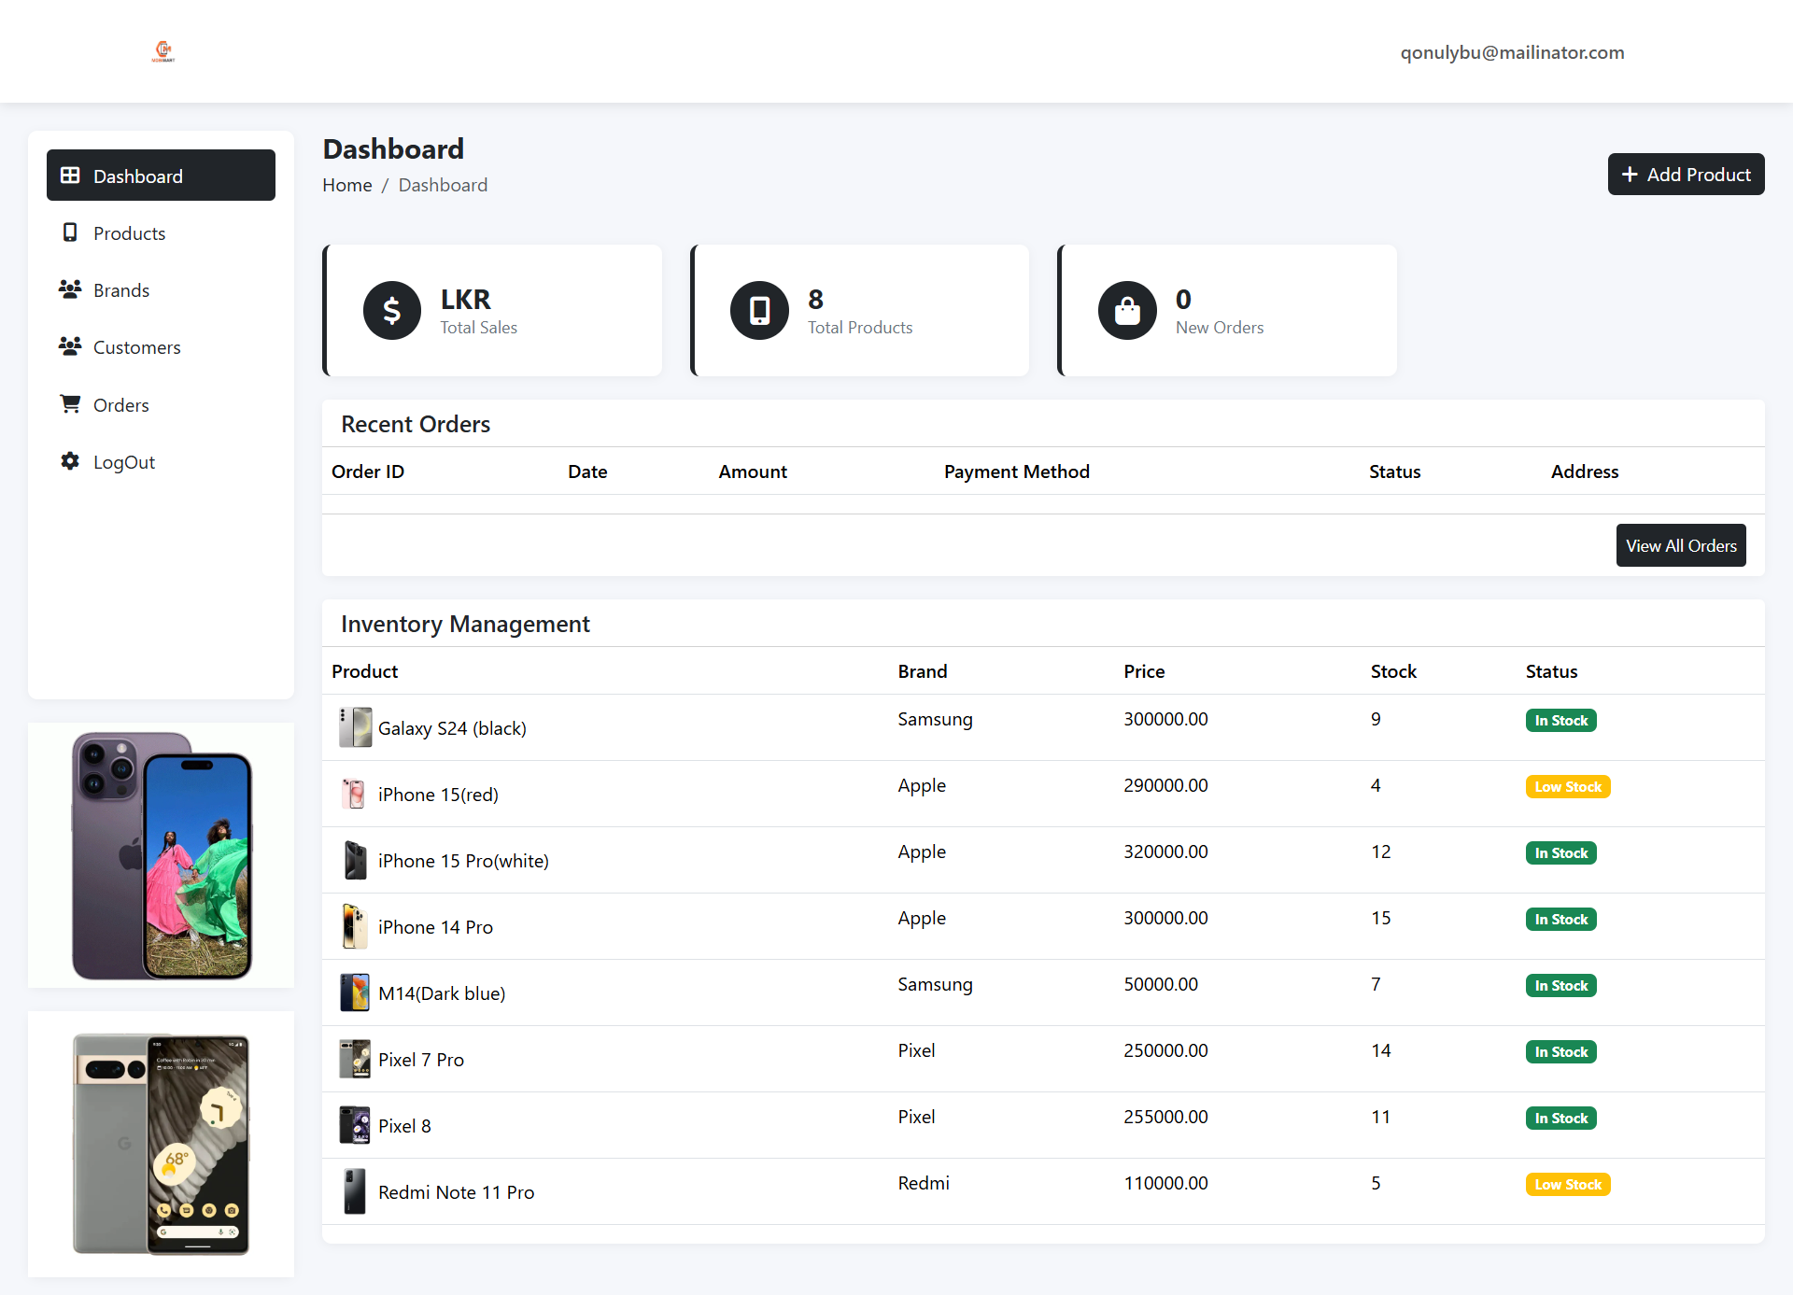Click the Orders cart icon in sidebar
The width and height of the screenshot is (1793, 1295).
[x=70, y=404]
